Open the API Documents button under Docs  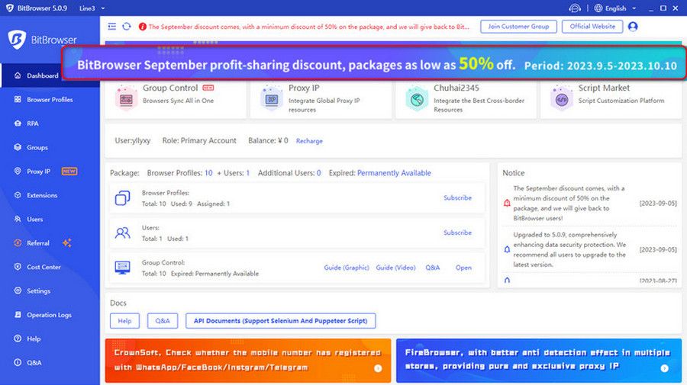coord(281,321)
